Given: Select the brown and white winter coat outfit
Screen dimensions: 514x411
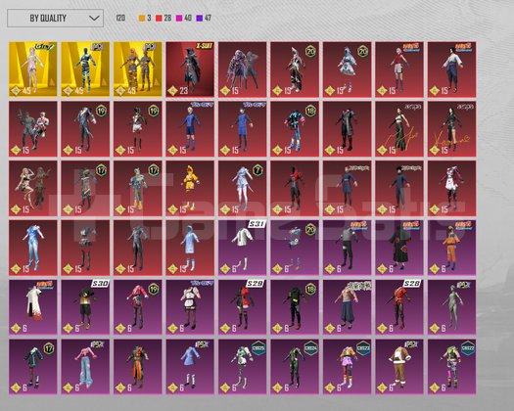Looking at the screenshot, I should (x=399, y=367).
